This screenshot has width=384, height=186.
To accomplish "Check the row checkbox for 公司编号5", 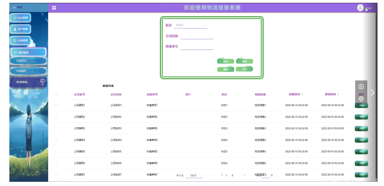I will [x=56, y=151].
